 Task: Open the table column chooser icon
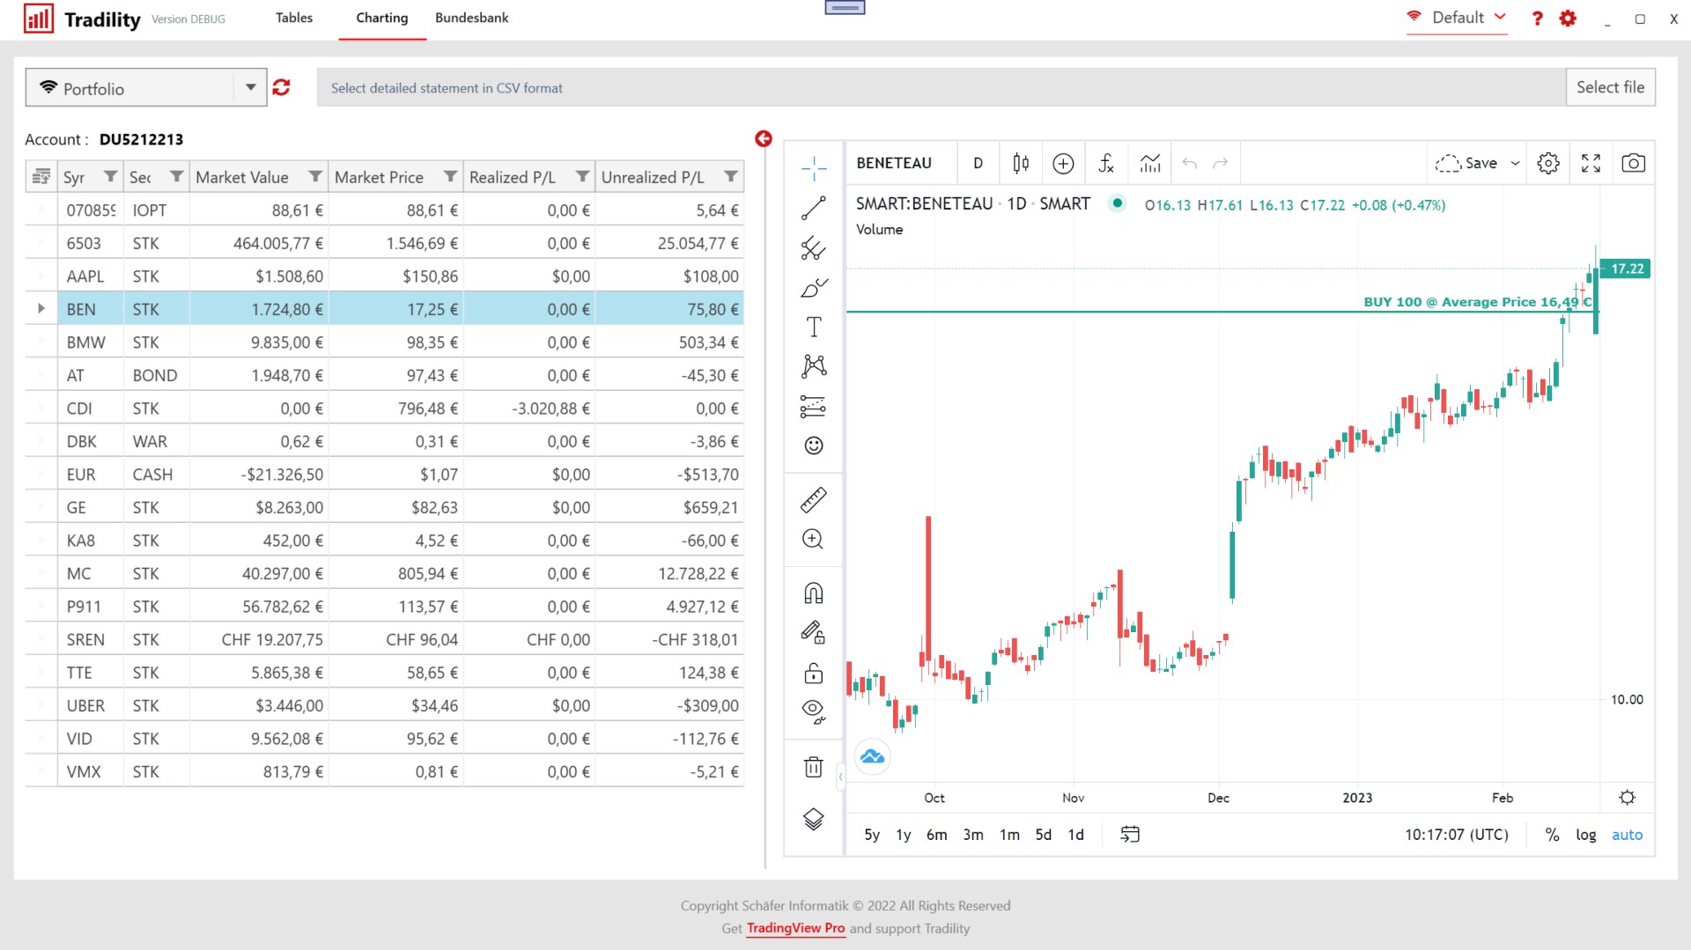tap(41, 177)
